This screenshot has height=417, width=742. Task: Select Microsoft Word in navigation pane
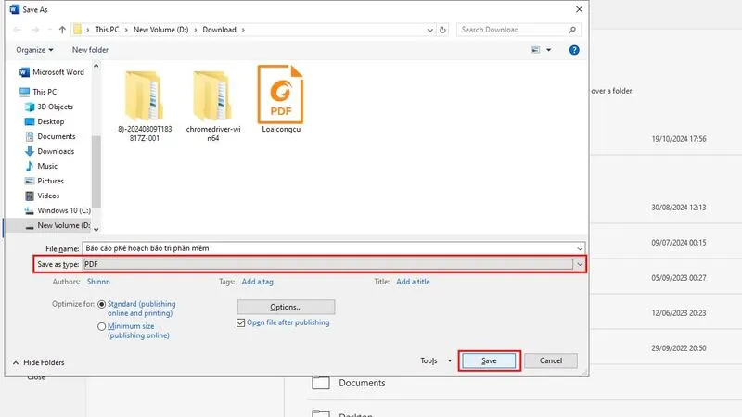[x=52, y=72]
